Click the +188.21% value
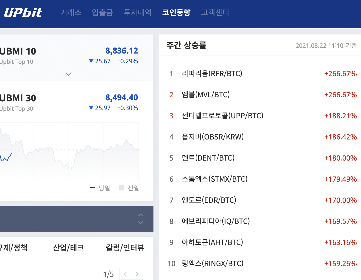The height and width of the screenshot is (280, 361). coord(340,116)
